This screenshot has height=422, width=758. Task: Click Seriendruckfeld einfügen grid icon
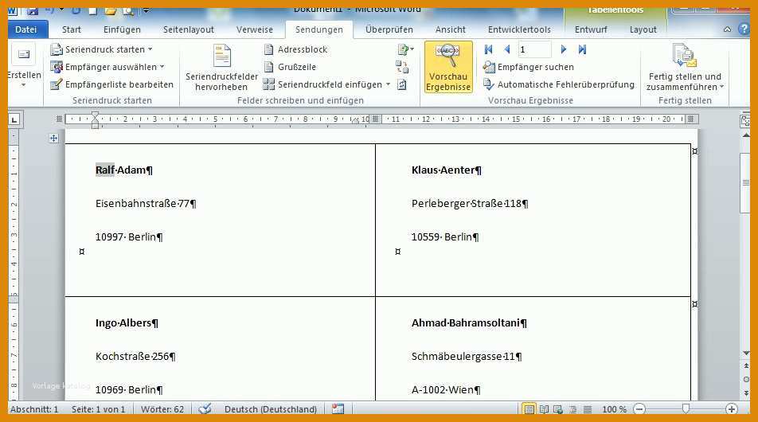269,84
